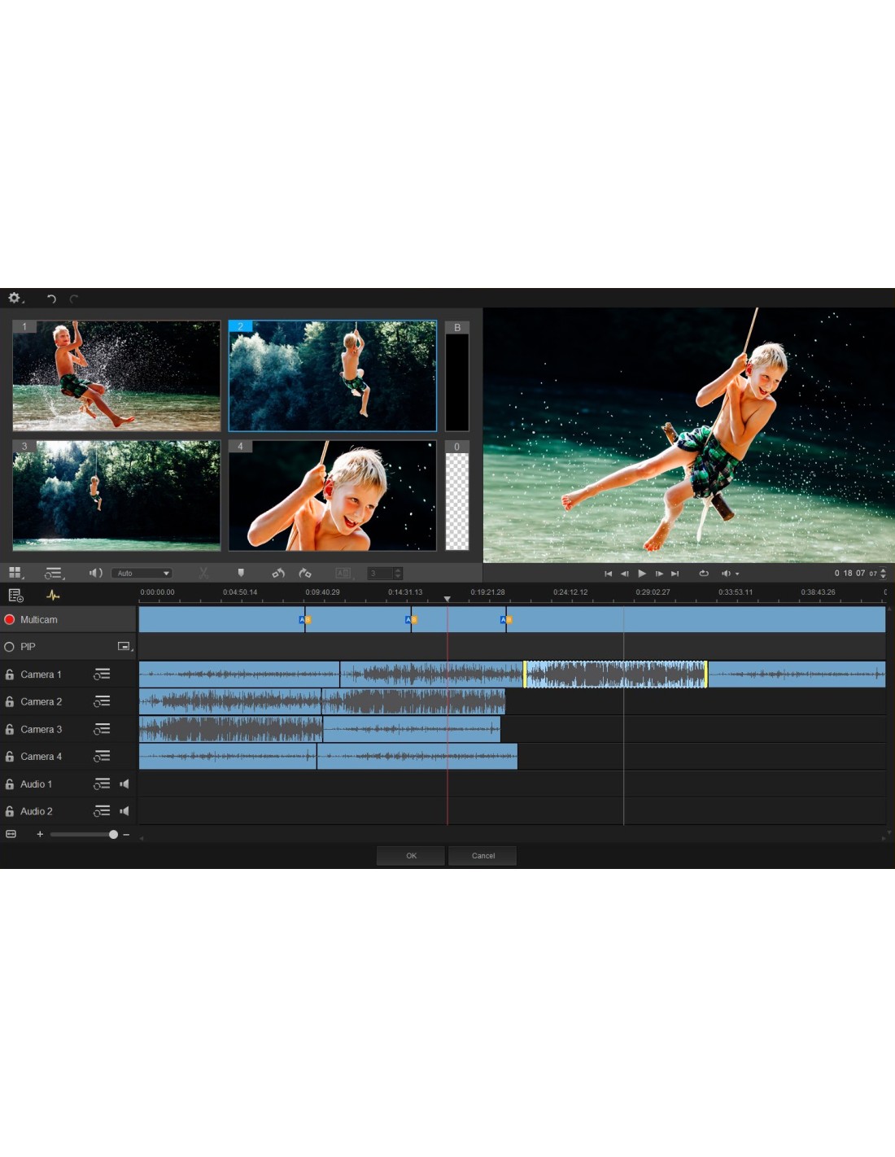Click OK to confirm multicam edit
895x1157 pixels.
tap(411, 856)
